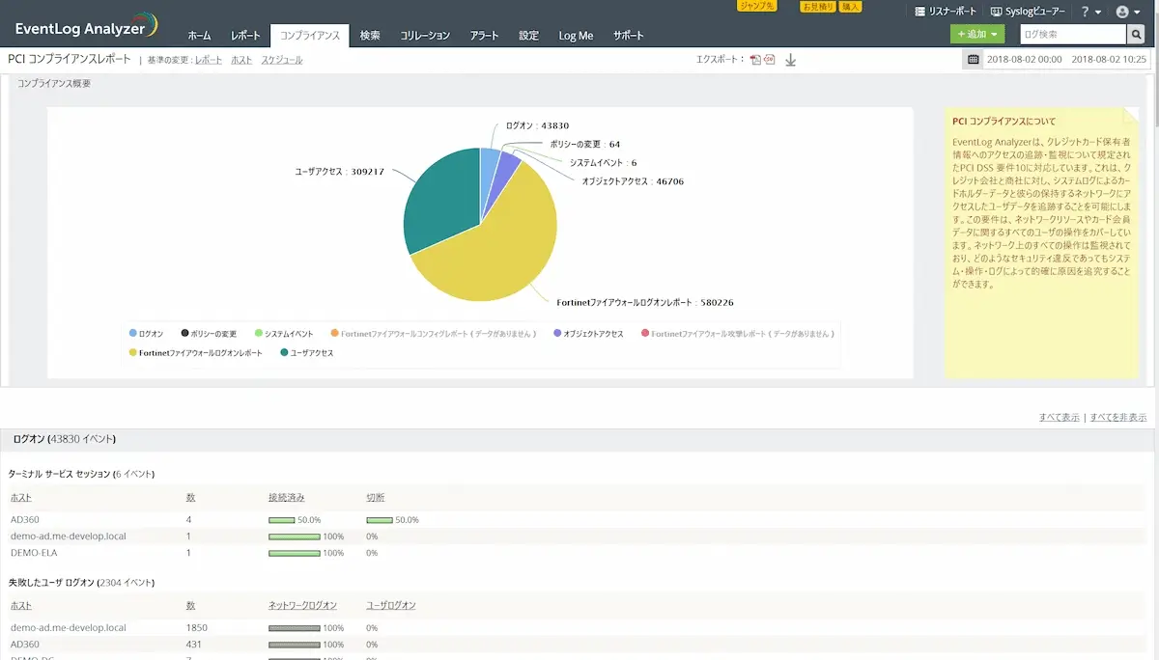Open the Log Me tab

pyautogui.click(x=576, y=36)
